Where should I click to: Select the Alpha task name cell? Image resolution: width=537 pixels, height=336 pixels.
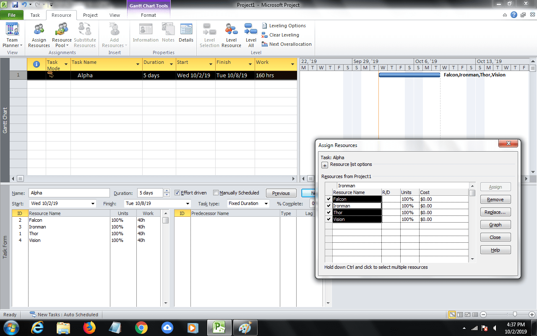pyautogui.click(x=106, y=76)
